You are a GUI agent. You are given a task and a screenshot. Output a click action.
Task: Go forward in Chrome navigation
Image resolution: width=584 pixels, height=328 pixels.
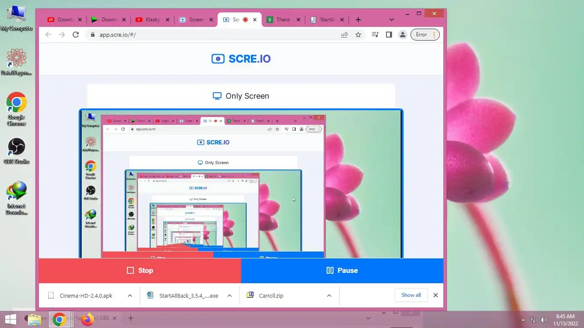tap(62, 35)
